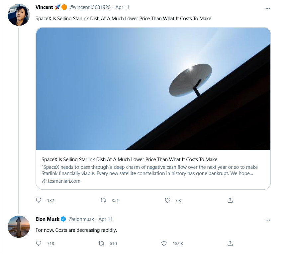The height and width of the screenshot is (259, 284).
Task: Reply to Vincent's Starlink tweet
Action: pyautogui.click(x=39, y=200)
